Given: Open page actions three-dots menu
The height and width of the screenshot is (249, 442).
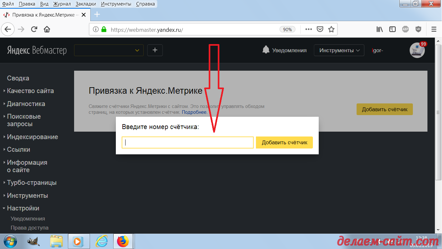Looking at the screenshot, I should point(308,29).
